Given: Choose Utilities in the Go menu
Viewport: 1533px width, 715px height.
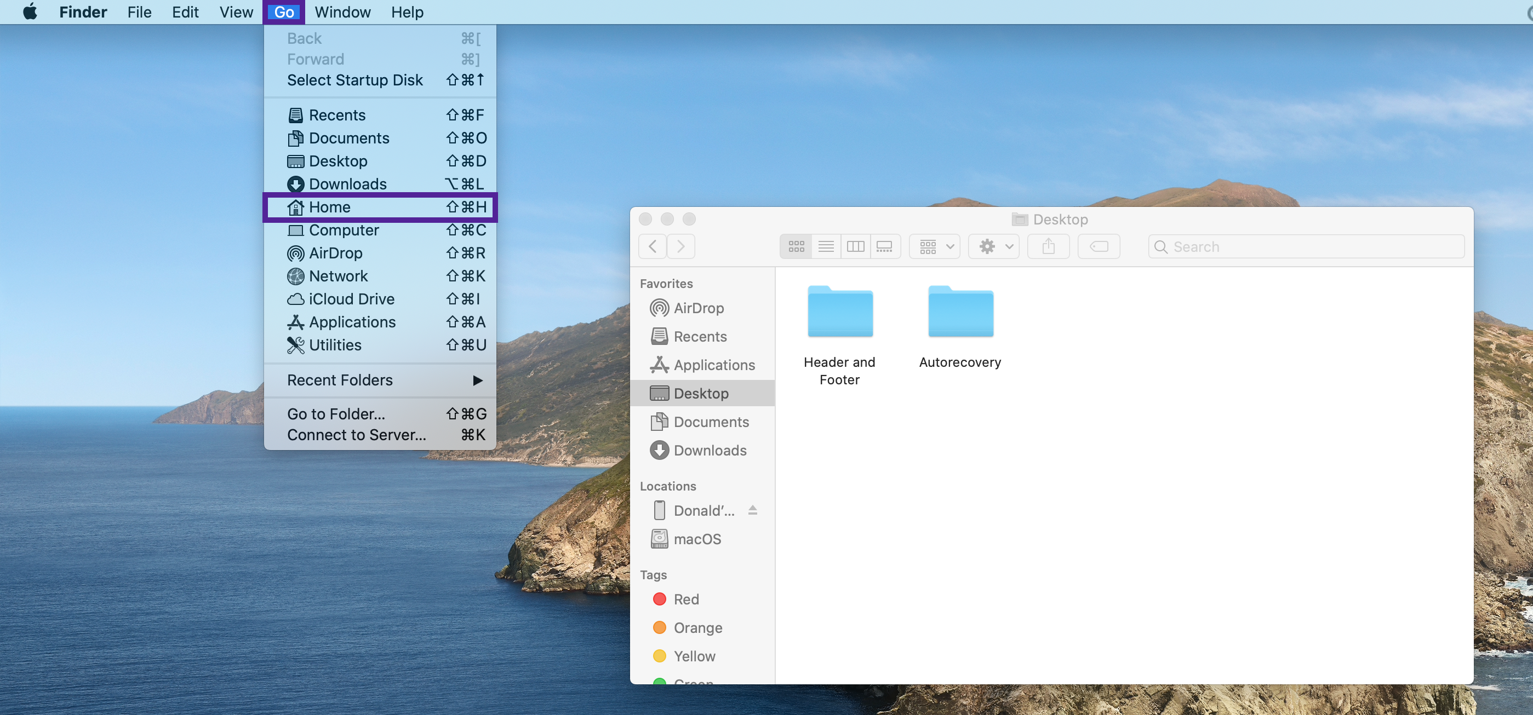Looking at the screenshot, I should (380, 345).
